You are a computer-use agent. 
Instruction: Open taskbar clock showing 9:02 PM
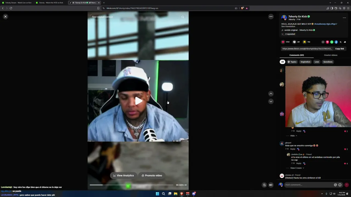click(x=341, y=194)
